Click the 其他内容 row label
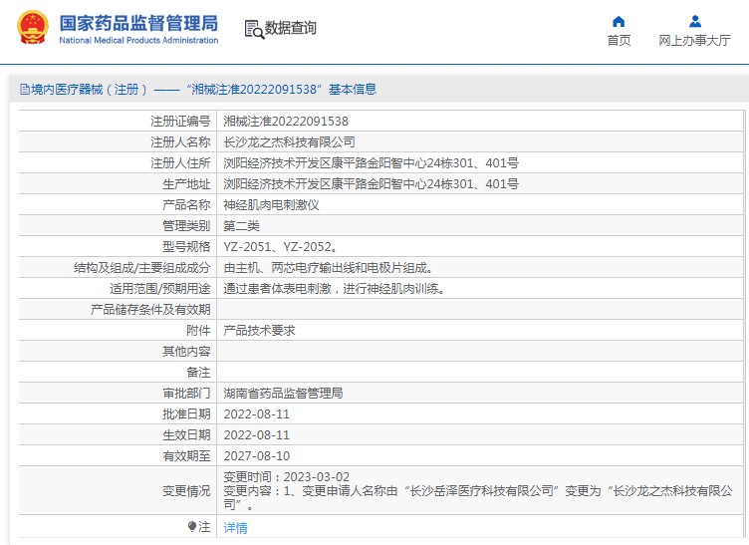The width and height of the screenshot is (749, 545). [186, 352]
